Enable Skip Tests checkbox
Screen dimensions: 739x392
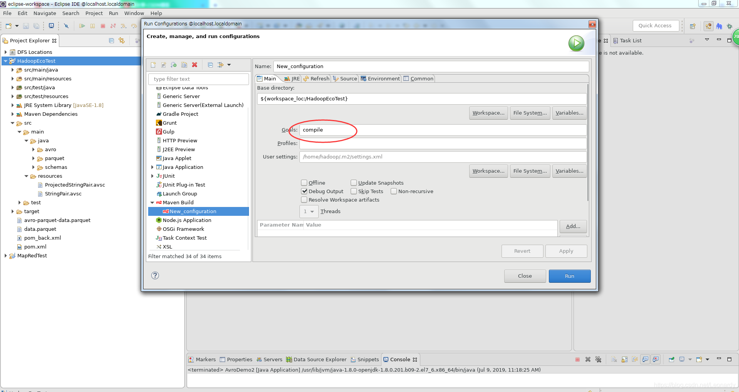[x=354, y=191]
